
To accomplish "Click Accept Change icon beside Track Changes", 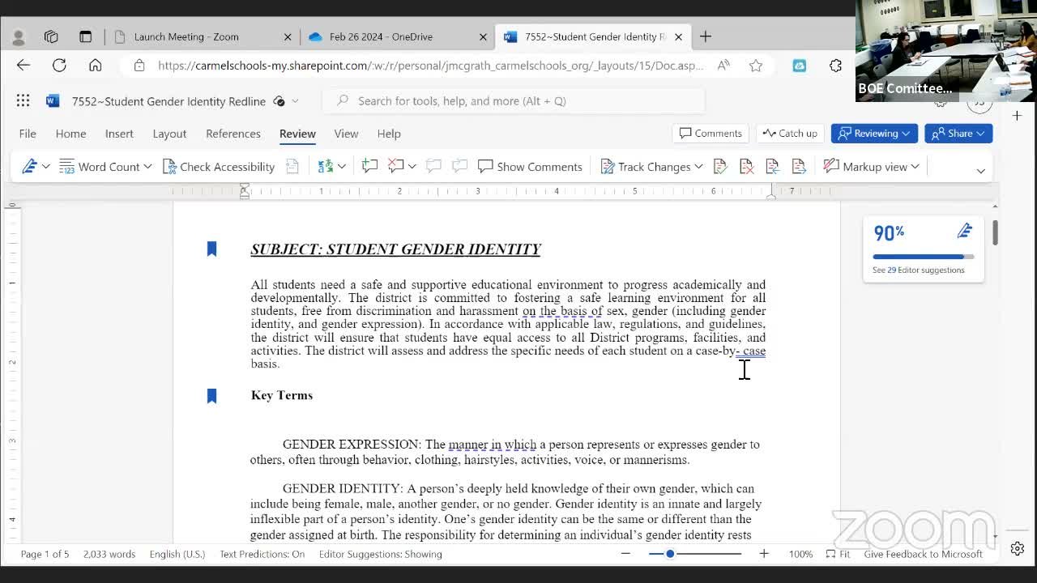I will [x=720, y=166].
